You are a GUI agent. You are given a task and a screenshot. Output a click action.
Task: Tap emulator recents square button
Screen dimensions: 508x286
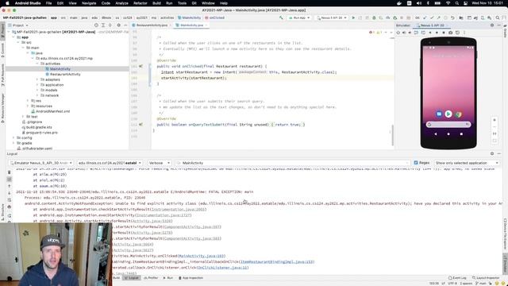[461, 134]
